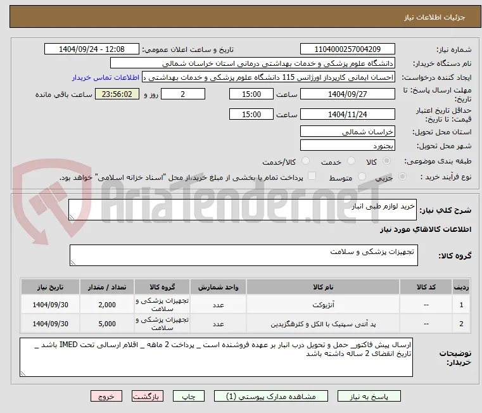The image size is (482, 413).
Task: Select the کالا radio option
Action: point(387,161)
